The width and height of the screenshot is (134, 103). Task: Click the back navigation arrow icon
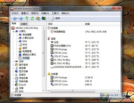[x=15, y=18]
